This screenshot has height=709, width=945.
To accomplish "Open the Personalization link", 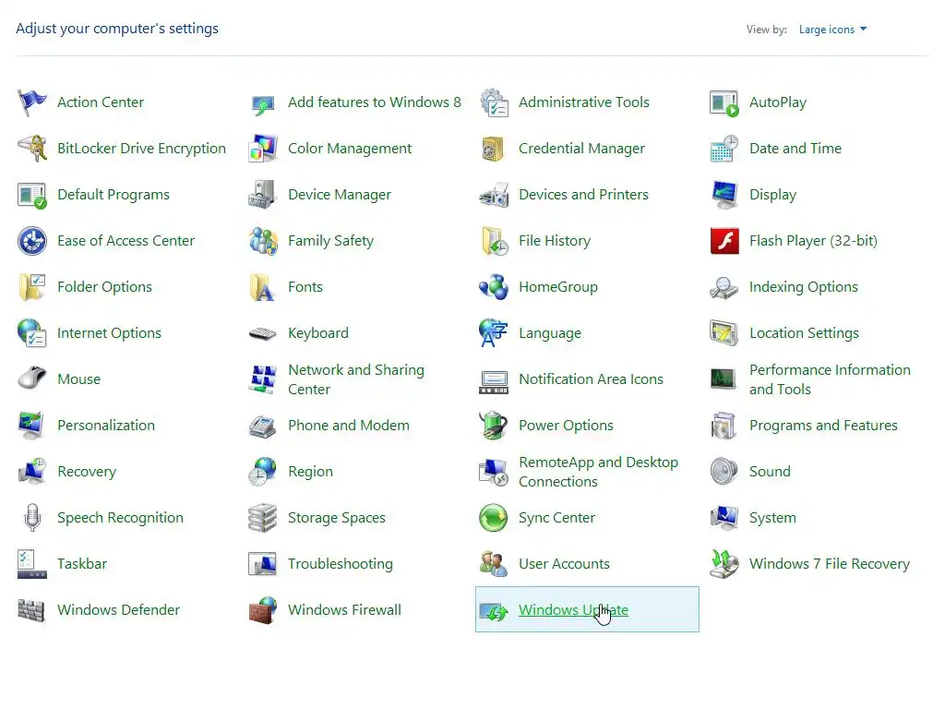I will (x=106, y=426).
